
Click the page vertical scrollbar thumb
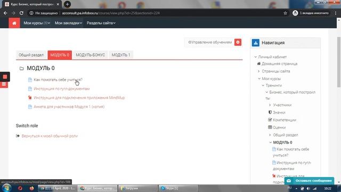(339, 62)
